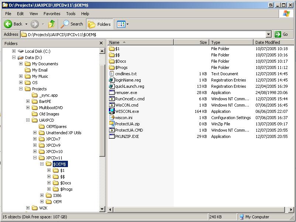Select the $Progs folder icon in file list
Screen dimensions: 296x222
112,67
